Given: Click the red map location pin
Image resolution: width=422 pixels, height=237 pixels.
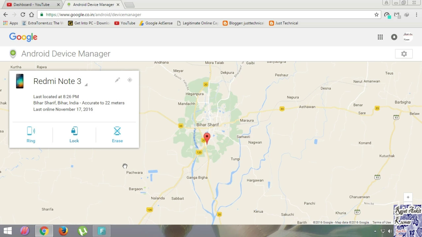Looking at the screenshot, I should 207,138.
